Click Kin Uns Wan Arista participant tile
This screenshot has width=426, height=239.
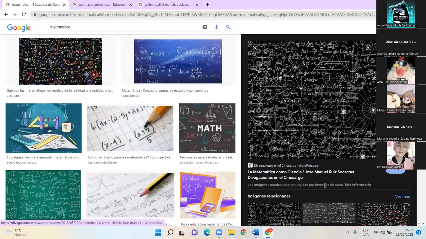tap(401, 155)
